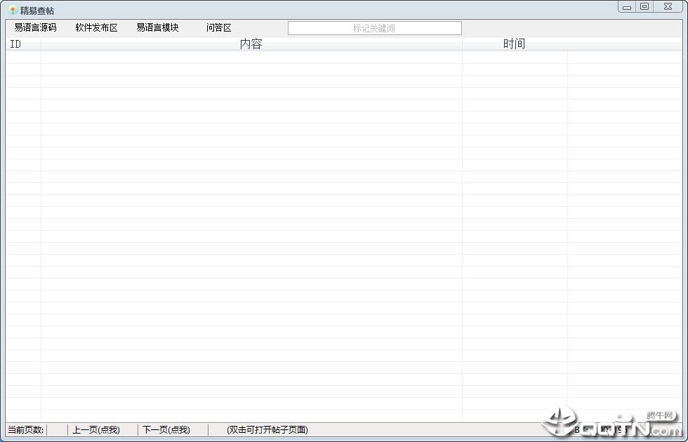Click the page number box after 当前页数
688x442 pixels.
(57, 429)
